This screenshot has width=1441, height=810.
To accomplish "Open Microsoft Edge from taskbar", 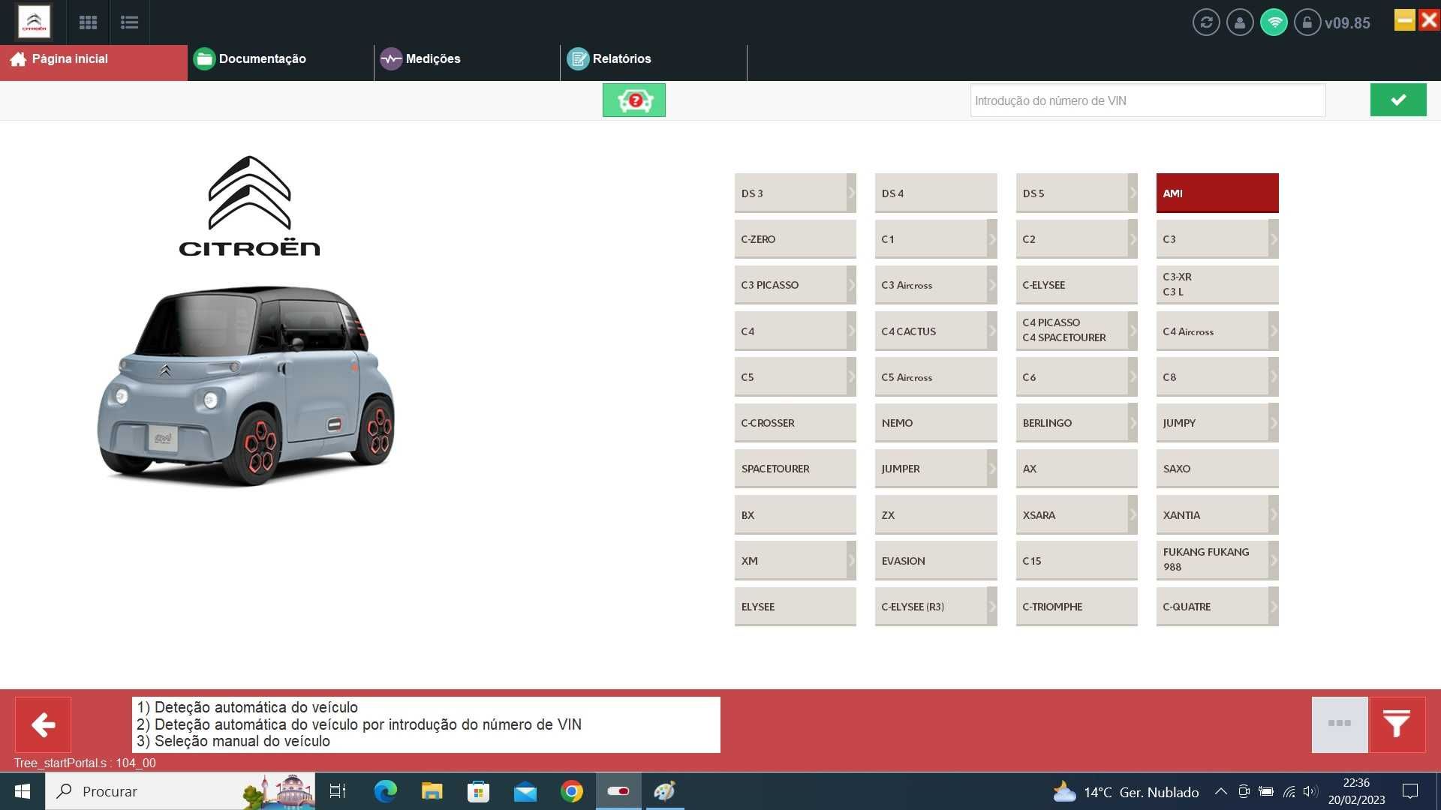I will click(386, 791).
